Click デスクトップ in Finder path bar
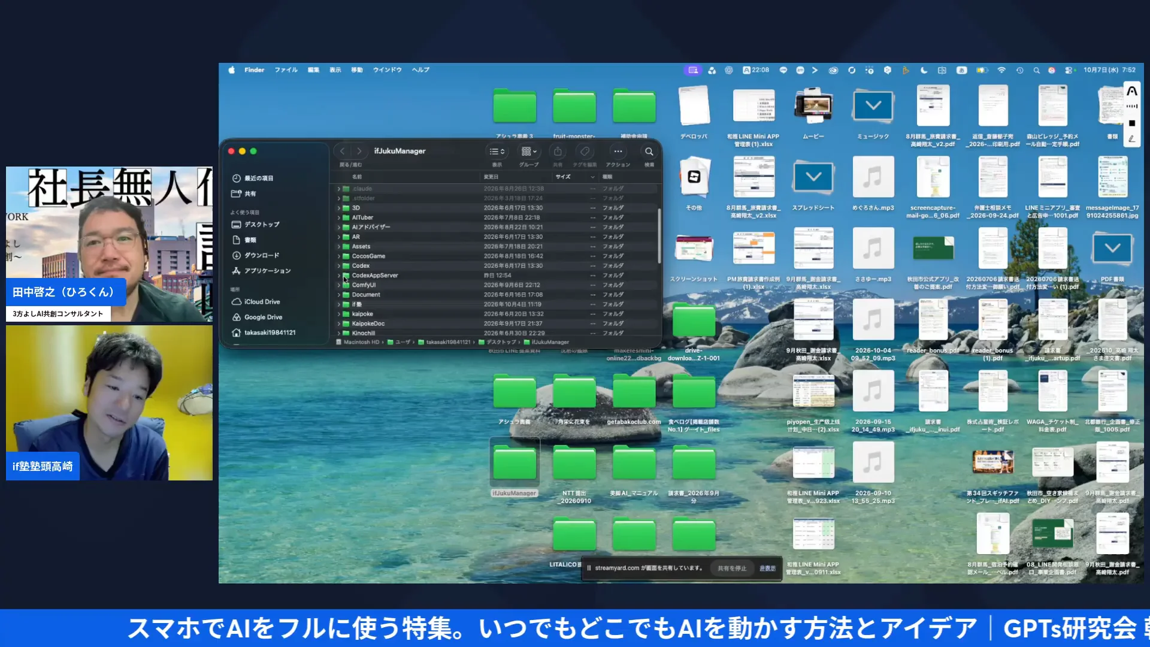This screenshot has height=647, width=1150. (x=497, y=342)
